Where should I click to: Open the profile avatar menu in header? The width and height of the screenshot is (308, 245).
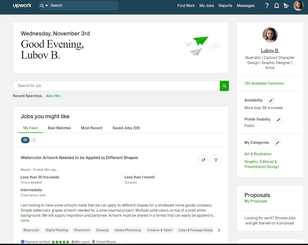(x=298, y=6)
